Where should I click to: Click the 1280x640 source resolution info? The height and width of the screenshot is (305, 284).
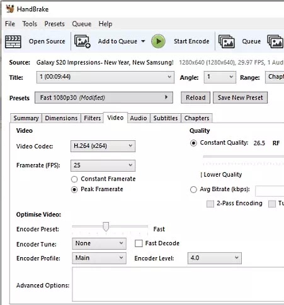pos(231,62)
